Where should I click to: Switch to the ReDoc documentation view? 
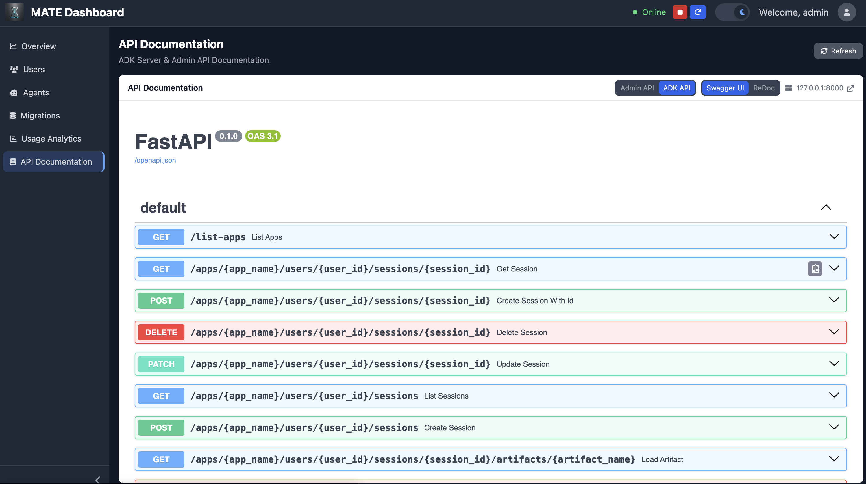pyautogui.click(x=764, y=88)
